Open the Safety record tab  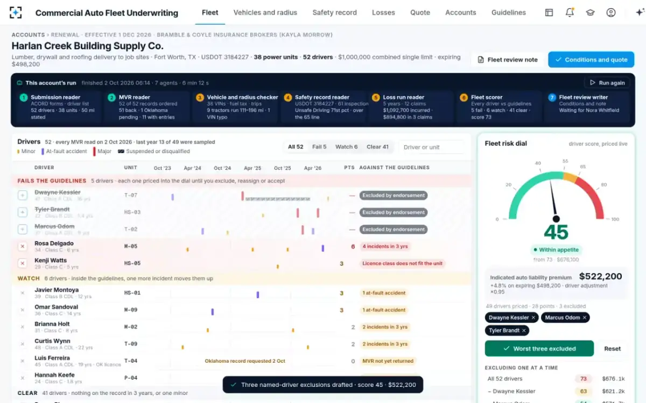click(335, 12)
